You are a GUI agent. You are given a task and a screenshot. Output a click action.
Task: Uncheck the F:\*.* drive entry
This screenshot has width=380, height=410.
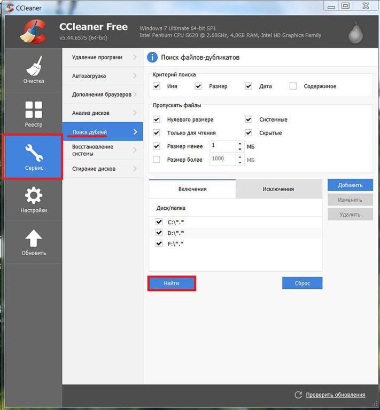pos(159,243)
